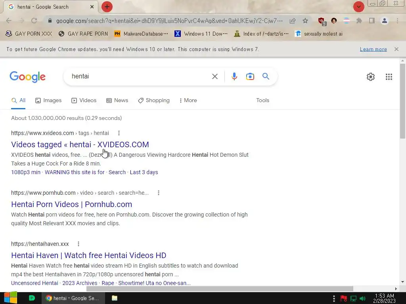This screenshot has height=304, width=406.
Task: View site information via the lock icon
Action: click(50, 21)
